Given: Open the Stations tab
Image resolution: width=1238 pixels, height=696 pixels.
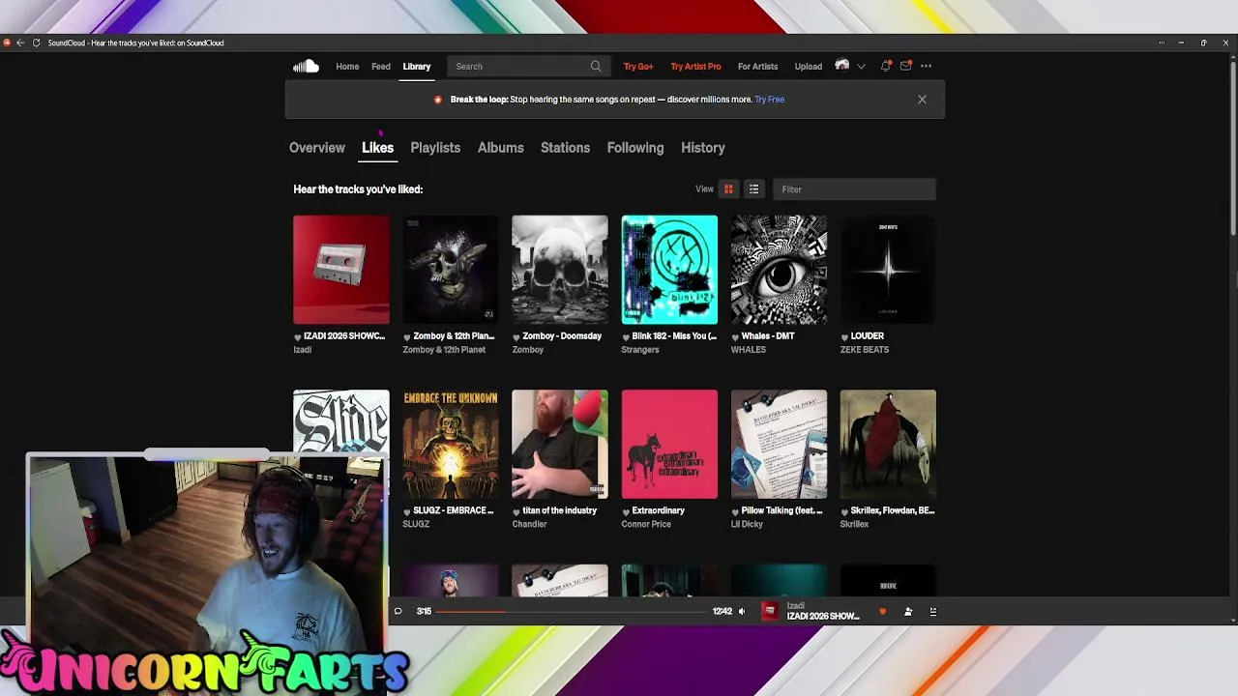Looking at the screenshot, I should tap(565, 148).
